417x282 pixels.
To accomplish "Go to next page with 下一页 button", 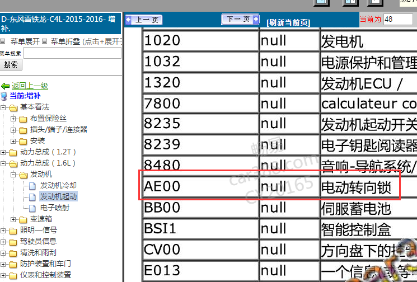I will [240, 19].
